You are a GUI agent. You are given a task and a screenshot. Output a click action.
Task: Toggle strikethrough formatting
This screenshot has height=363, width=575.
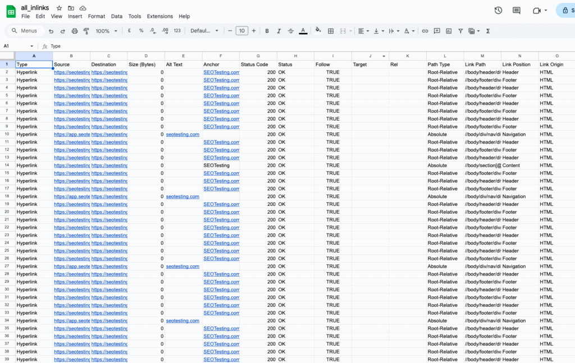290,31
